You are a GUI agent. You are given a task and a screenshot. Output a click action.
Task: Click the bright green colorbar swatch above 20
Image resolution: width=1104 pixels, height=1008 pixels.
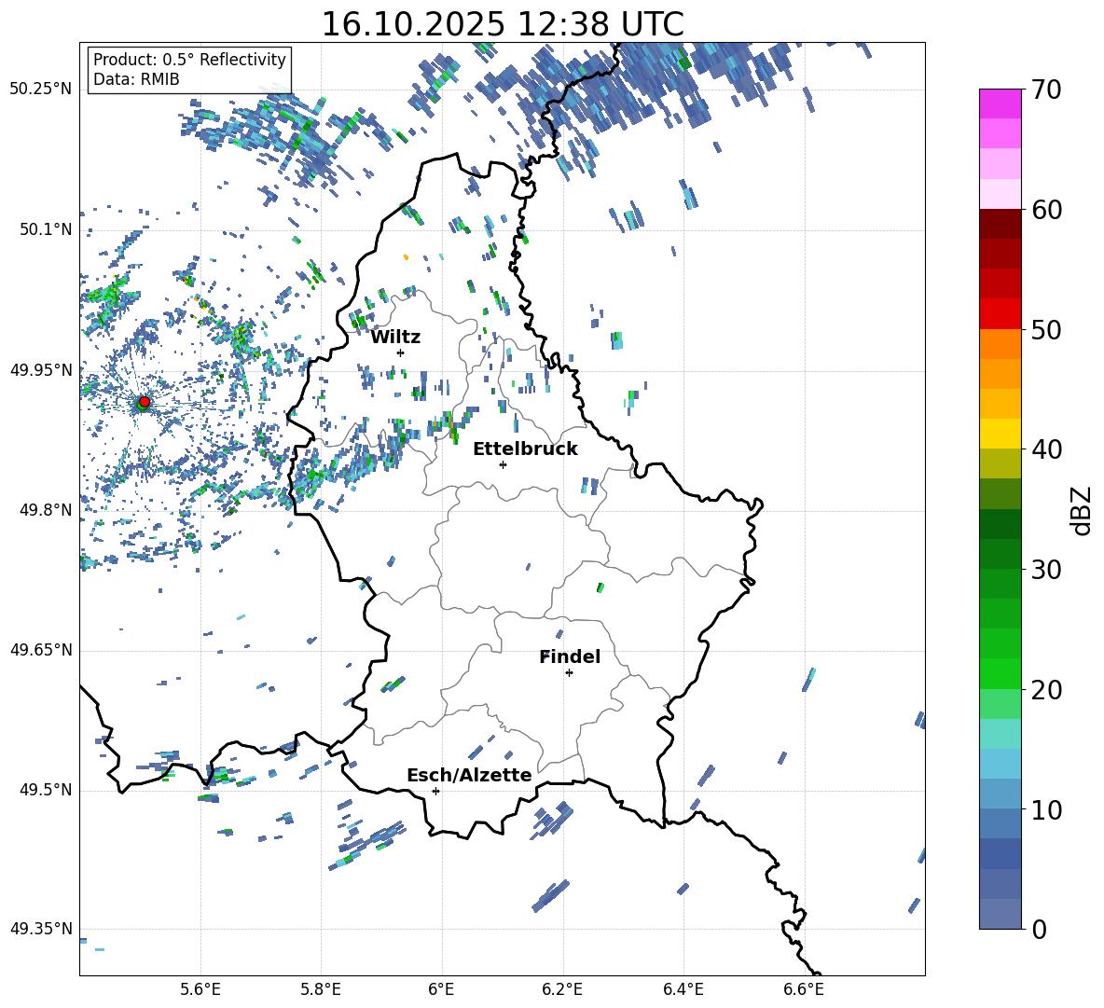pos(1000,673)
